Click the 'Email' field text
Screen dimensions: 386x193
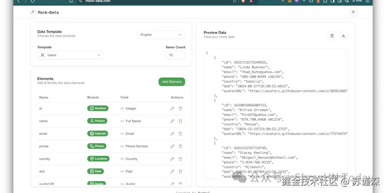pyautogui.click(x=130, y=134)
